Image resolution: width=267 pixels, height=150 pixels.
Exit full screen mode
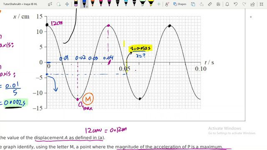262,4
